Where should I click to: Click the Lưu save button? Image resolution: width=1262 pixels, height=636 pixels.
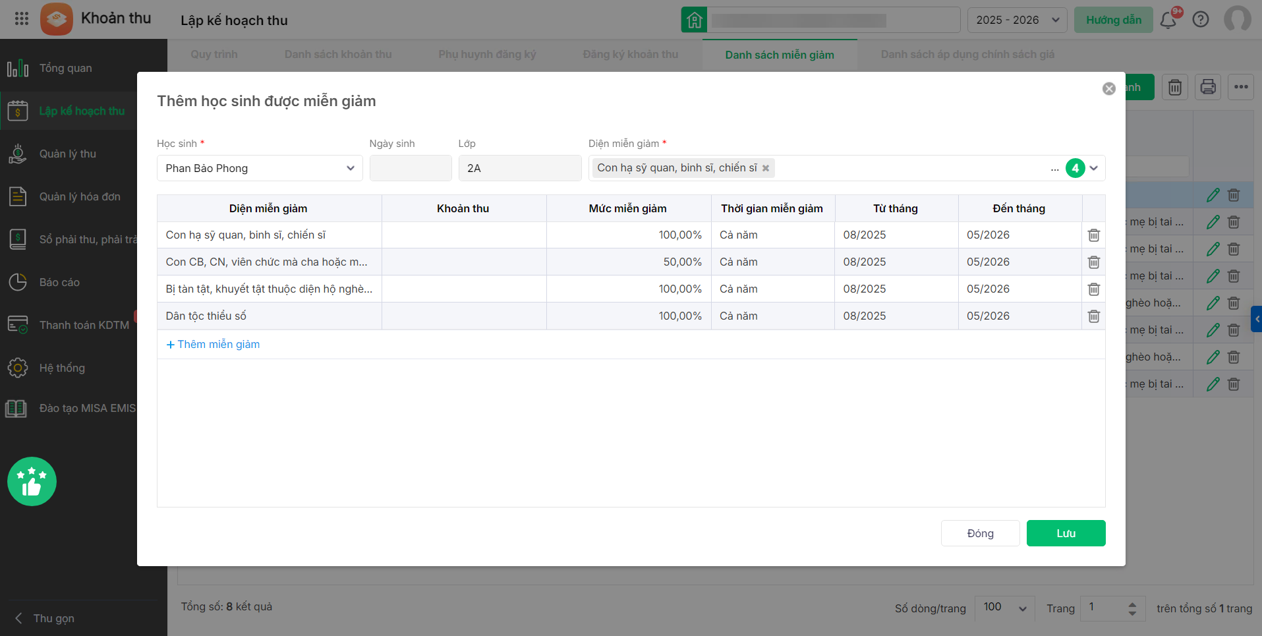pyautogui.click(x=1066, y=533)
